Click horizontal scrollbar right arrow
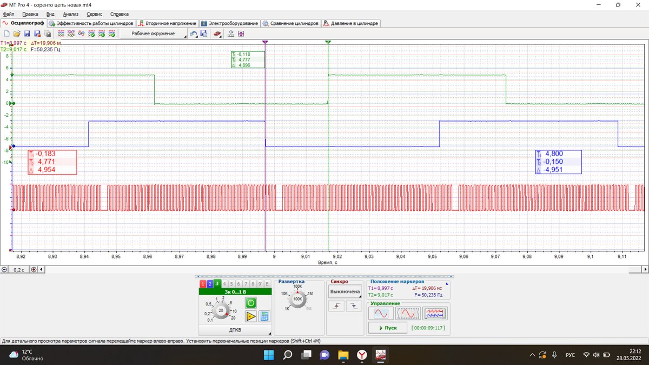The height and width of the screenshot is (365, 649). pos(645,269)
